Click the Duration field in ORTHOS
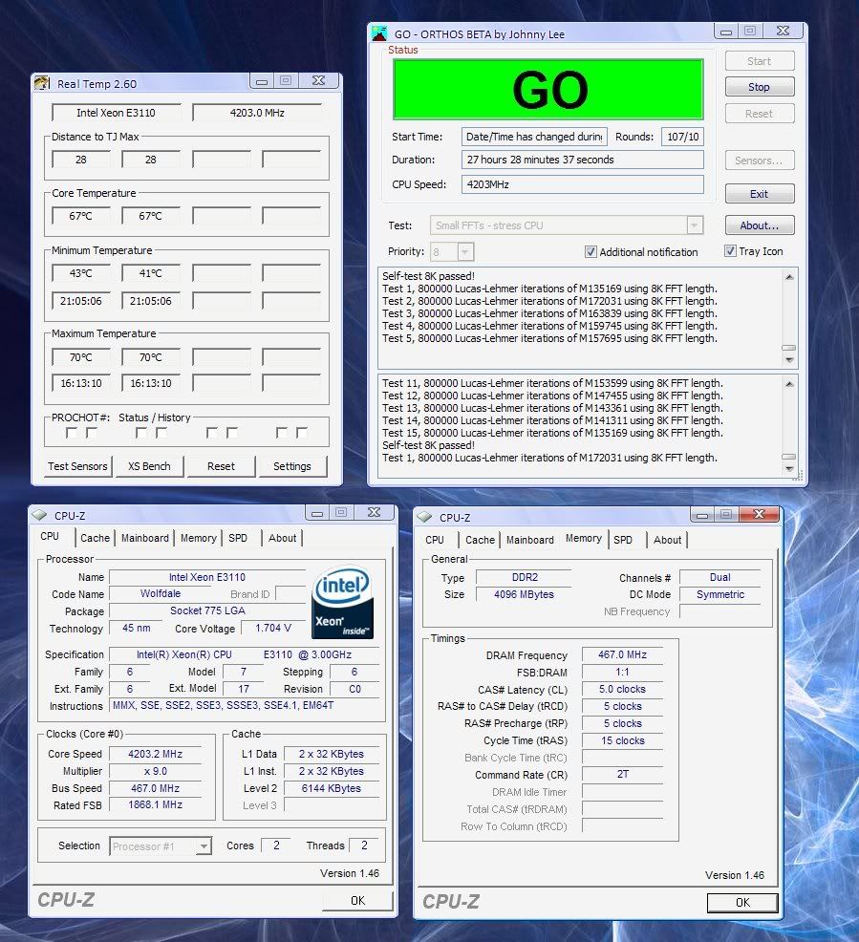 pyautogui.click(x=583, y=160)
